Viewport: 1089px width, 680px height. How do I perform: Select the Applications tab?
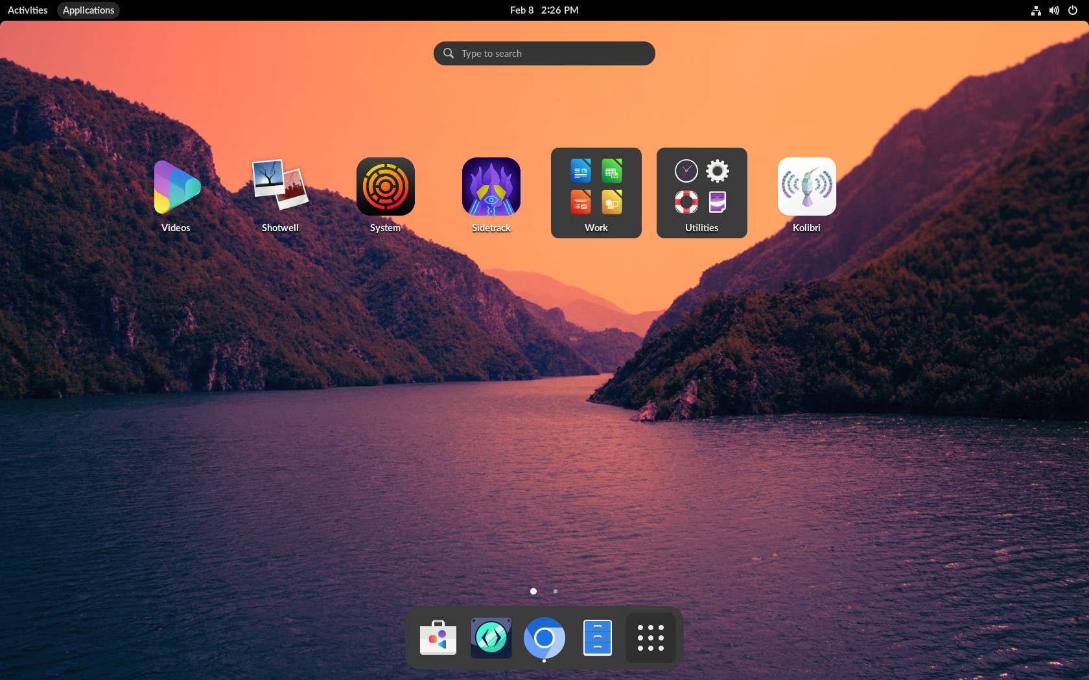coord(88,10)
